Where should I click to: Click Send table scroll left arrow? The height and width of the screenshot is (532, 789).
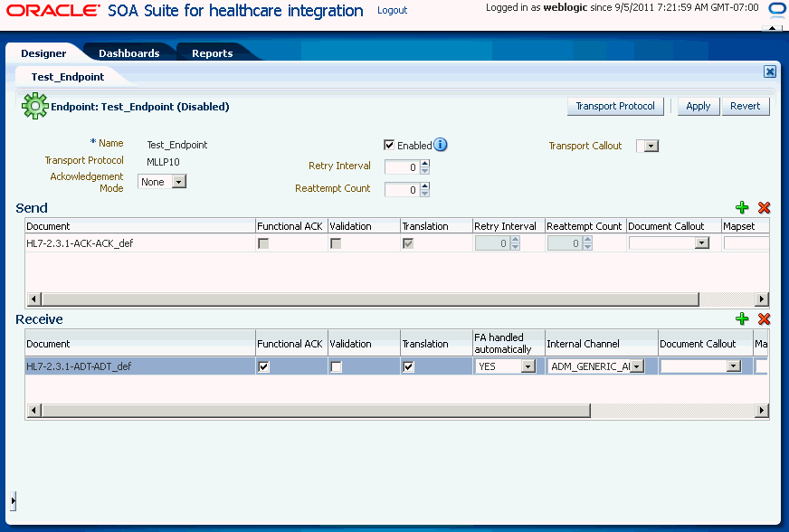point(33,299)
